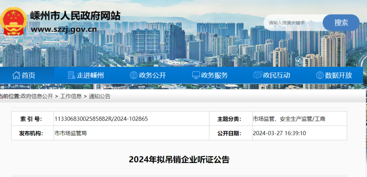
Task: Go to 政府信息公开 in the breadcrumb
Action: click(x=37, y=96)
